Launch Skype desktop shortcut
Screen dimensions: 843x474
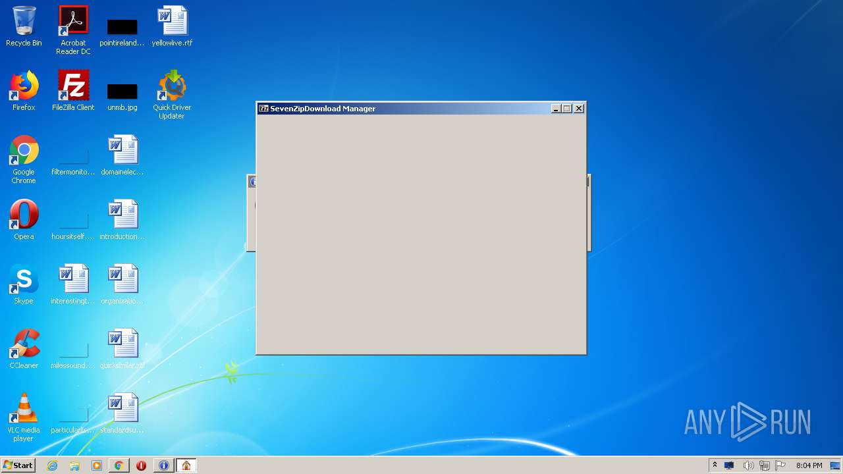(24, 284)
